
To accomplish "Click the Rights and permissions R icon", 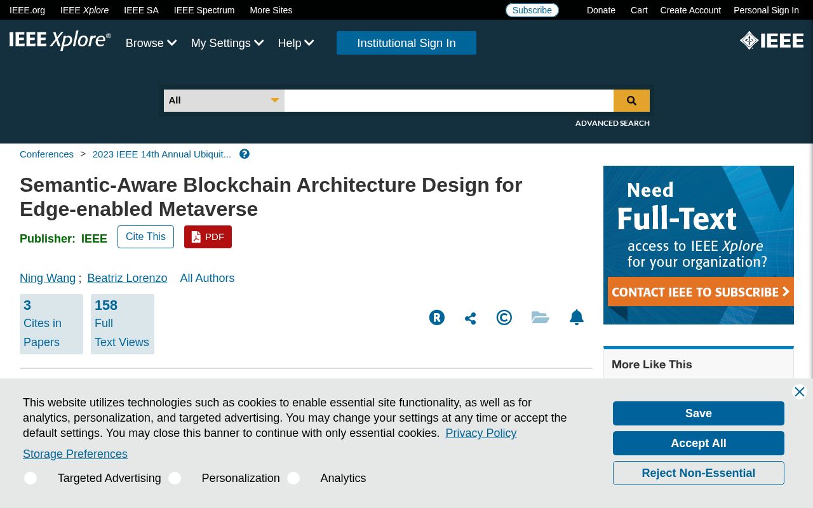I will click(x=437, y=317).
